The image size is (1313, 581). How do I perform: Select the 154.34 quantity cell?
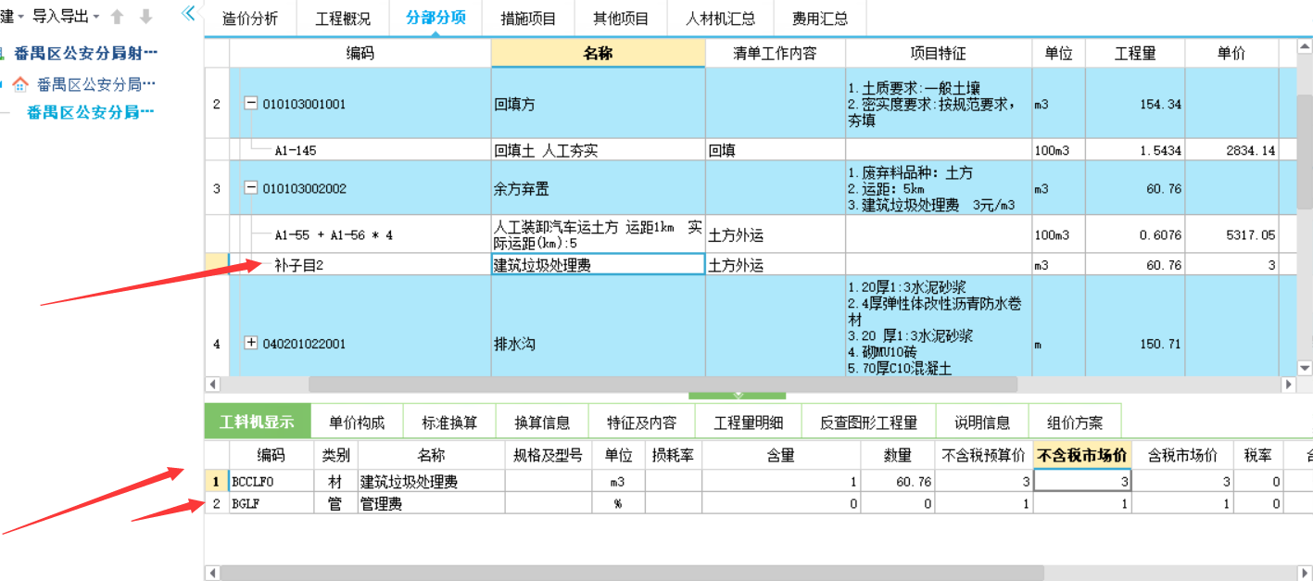[1135, 104]
